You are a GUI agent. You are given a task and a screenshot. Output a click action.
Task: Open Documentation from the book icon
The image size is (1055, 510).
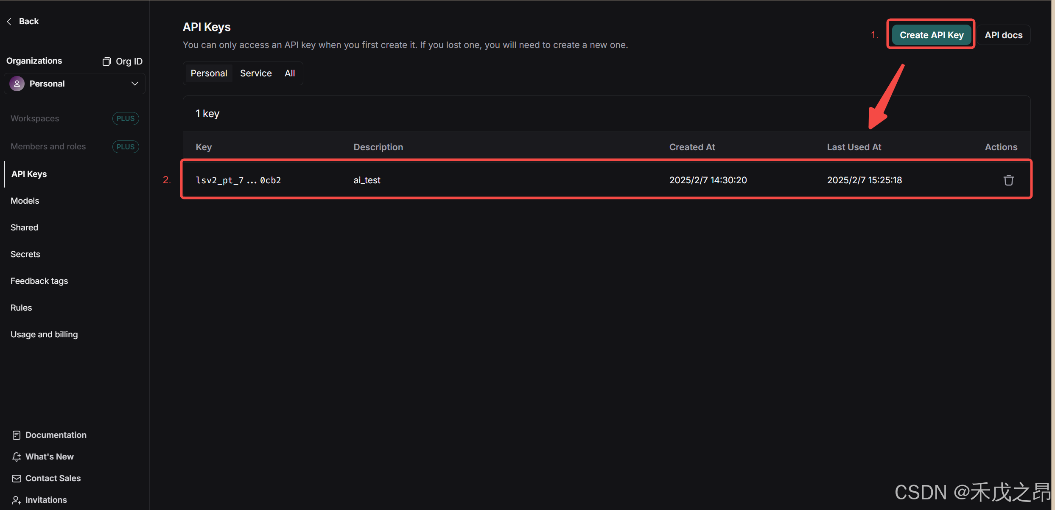tap(17, 435)
